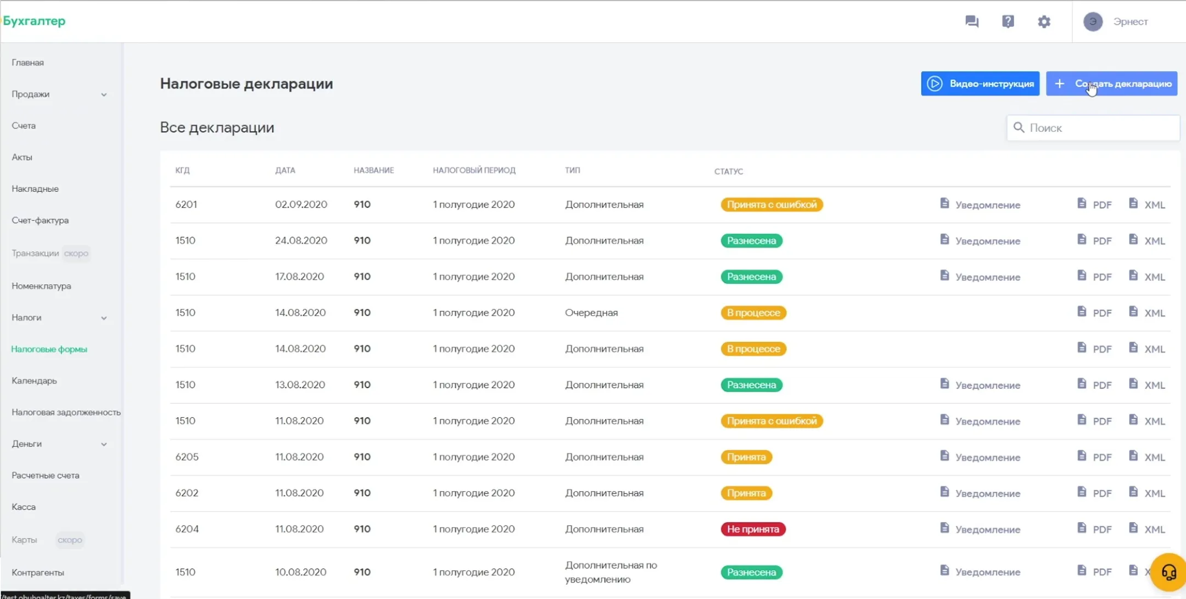Open Налоговая задолженность menu item
Viewport: 1186px width, 599px height.
point(66,412)
